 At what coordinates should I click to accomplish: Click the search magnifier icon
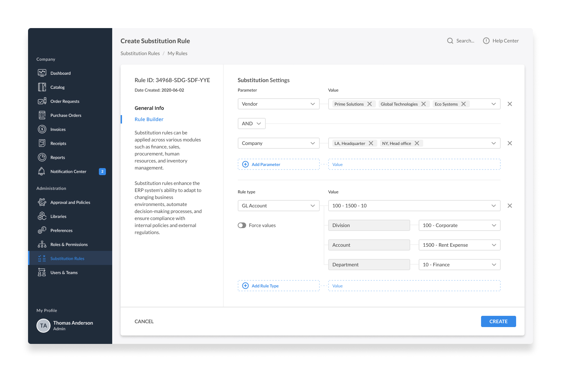point(450,41)
